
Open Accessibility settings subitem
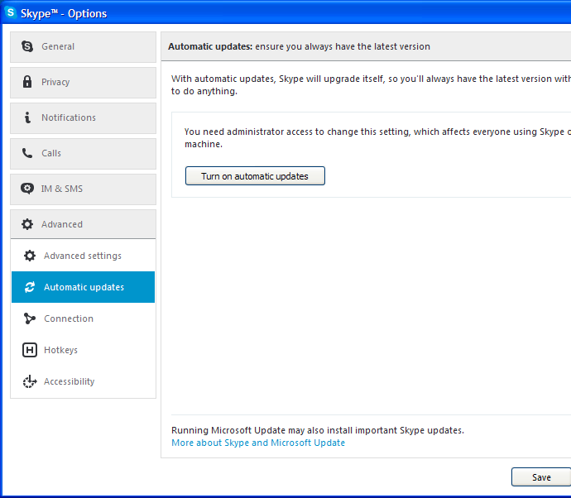click(83, 381)
